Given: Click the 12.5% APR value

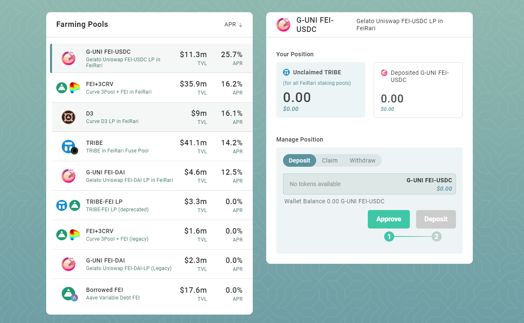Looking at the screenshot, I should coord(232,172).
